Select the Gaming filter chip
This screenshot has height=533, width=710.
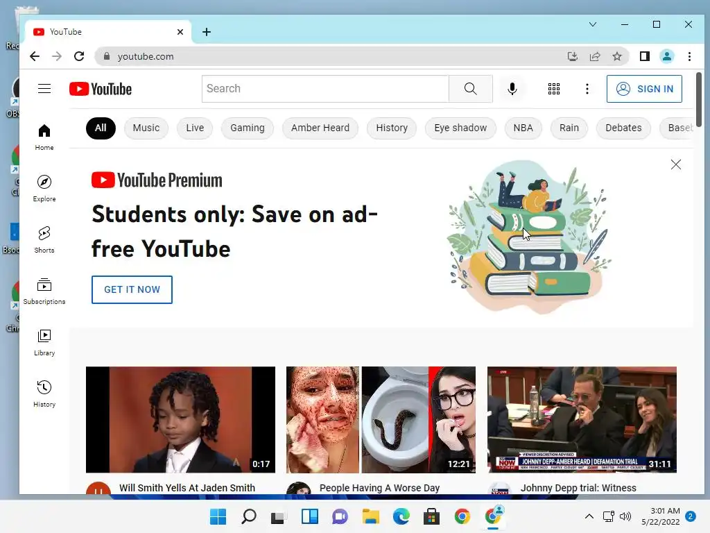click(x=248, y=128)
